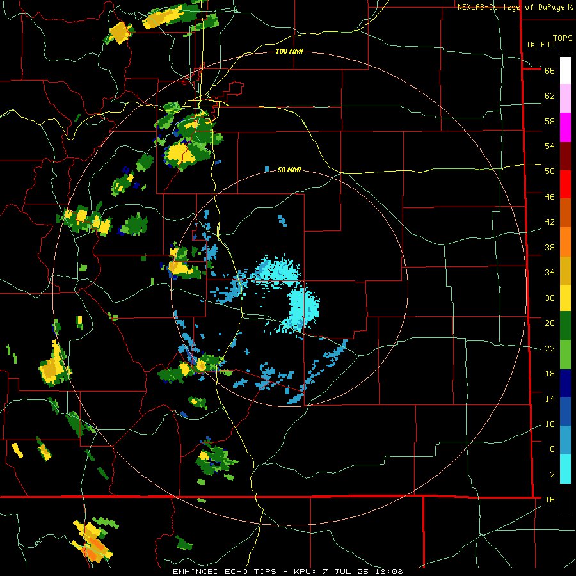Viewport: 576px width, 576px height.
Task: Pick the light orange legend swatch
Action: click(x=565, y=242)
